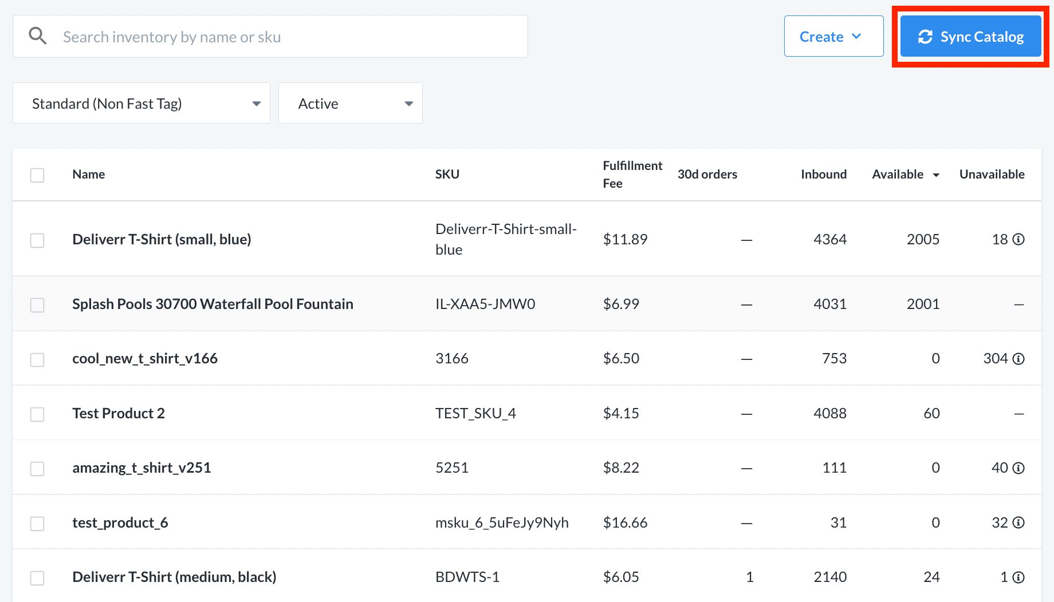Screen dimensions: 1054x602
Task: Check the select-all checkbox in table header
Action: 37,175
